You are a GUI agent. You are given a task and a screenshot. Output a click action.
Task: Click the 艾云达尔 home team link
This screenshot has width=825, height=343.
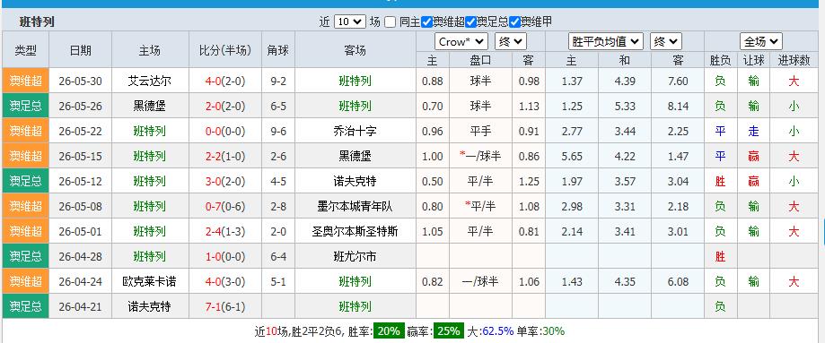pyautogui.click(x=150, y=81)
